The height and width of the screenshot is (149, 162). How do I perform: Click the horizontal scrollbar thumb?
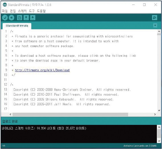(x=70, y=114)
